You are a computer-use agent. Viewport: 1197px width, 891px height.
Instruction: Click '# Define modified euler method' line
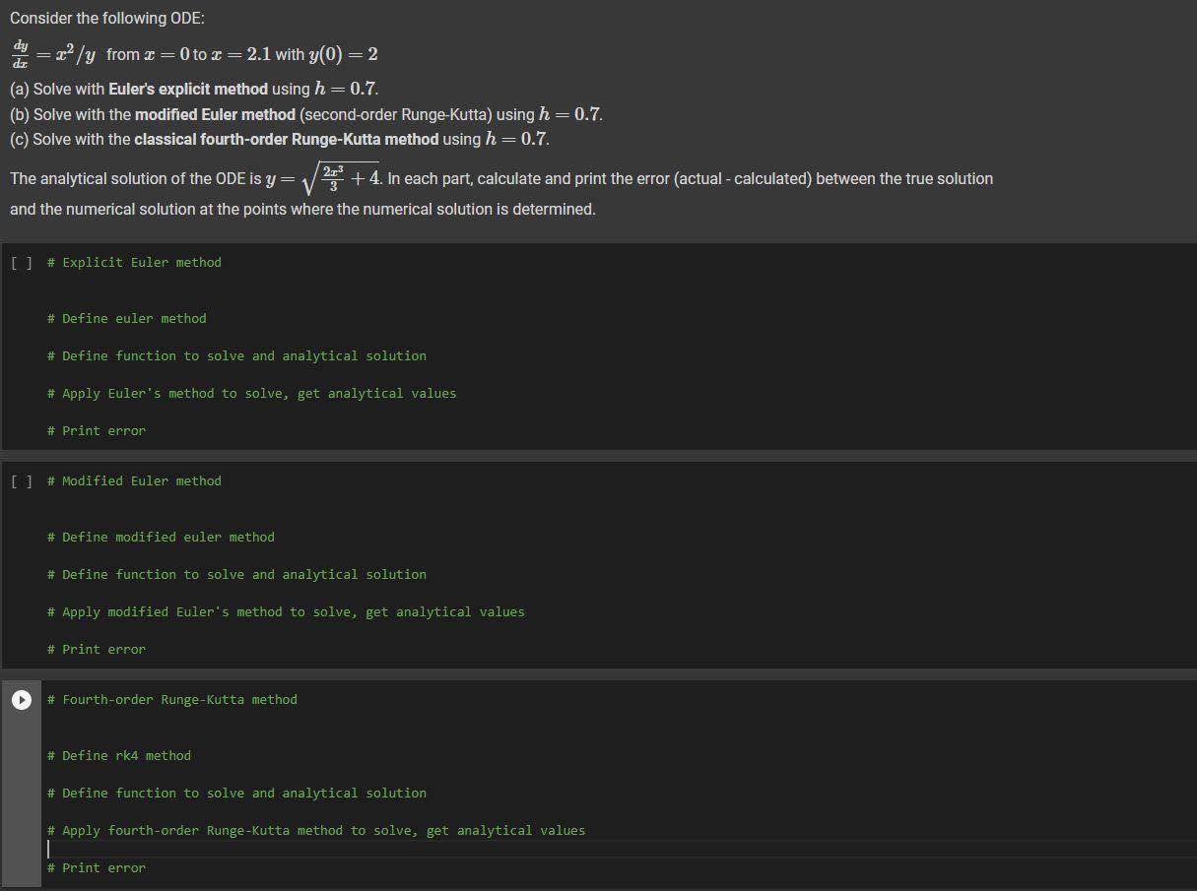pos(160,537)
